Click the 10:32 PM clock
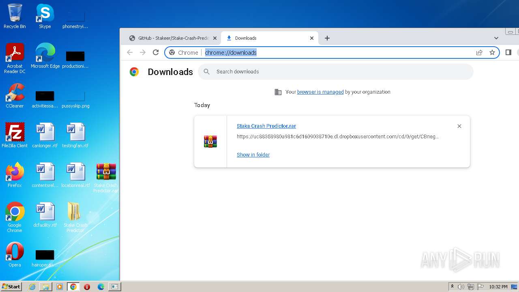The height and width of the screenshot is (292, 519). click(x=498, y=287)
